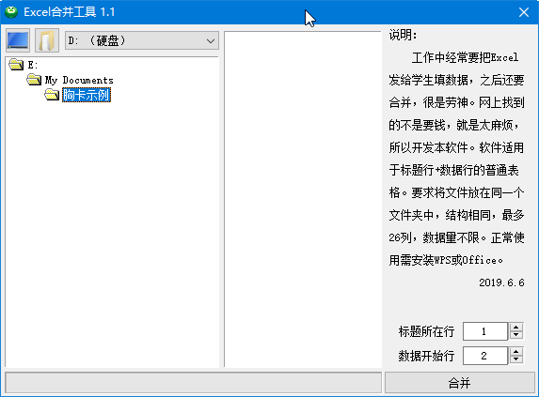
Task: Select the E: root folder
Action: (33, 65)
